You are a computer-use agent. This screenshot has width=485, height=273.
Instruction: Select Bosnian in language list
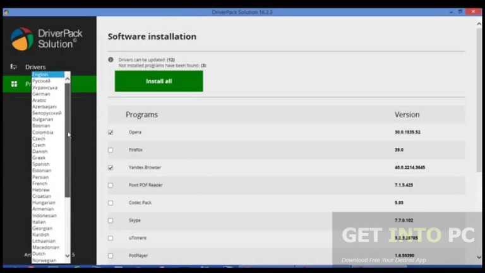(x=41, y=126)
